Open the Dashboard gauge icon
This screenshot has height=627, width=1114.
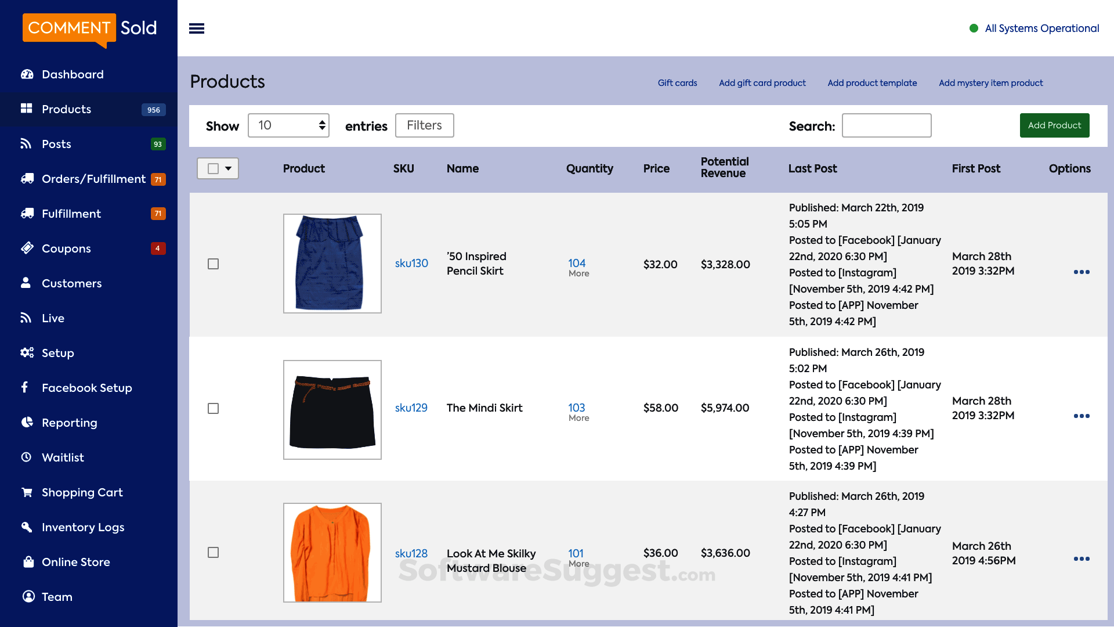(27, 74)
